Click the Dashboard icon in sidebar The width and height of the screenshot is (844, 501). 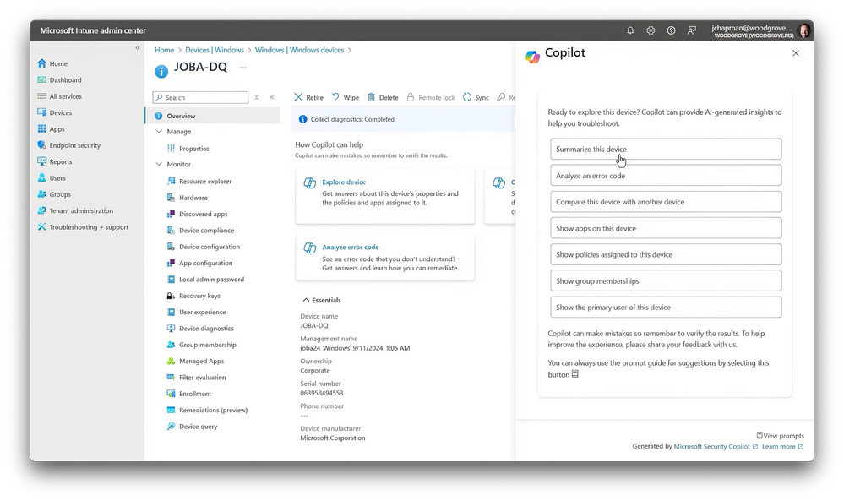click(x=42, y=79)
